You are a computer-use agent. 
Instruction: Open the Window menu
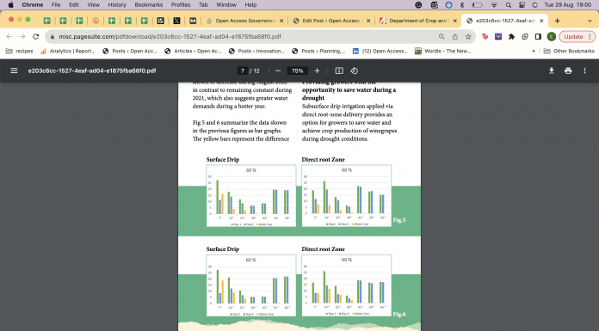coord(226,4)
